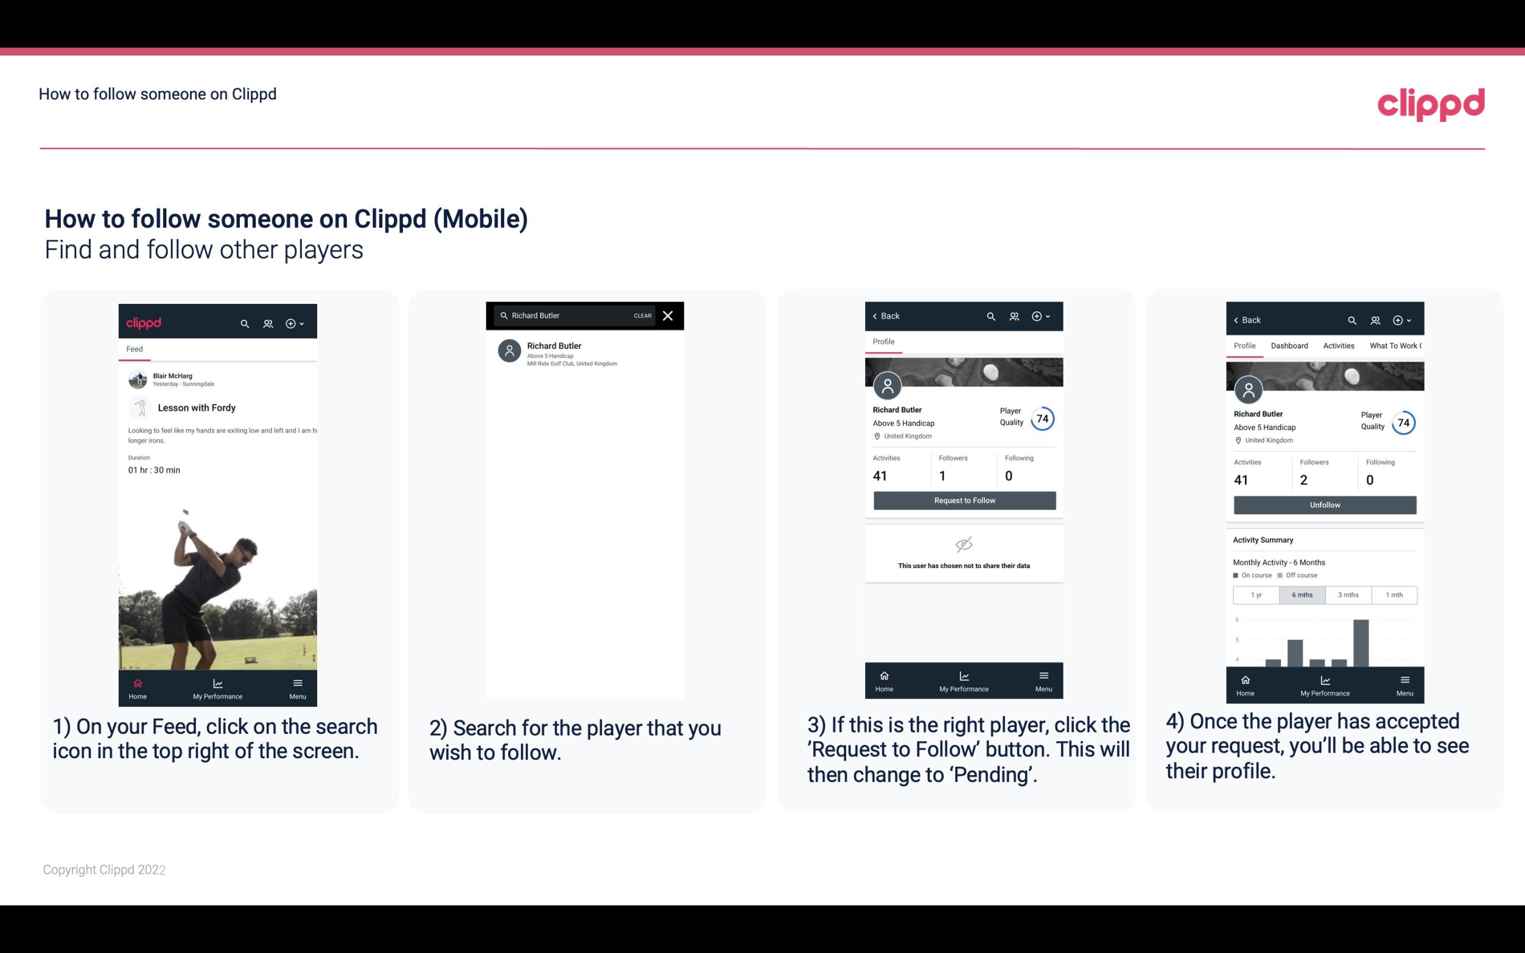Click the Request to Follow button
1525x953 pixels.
pos(963,501)
